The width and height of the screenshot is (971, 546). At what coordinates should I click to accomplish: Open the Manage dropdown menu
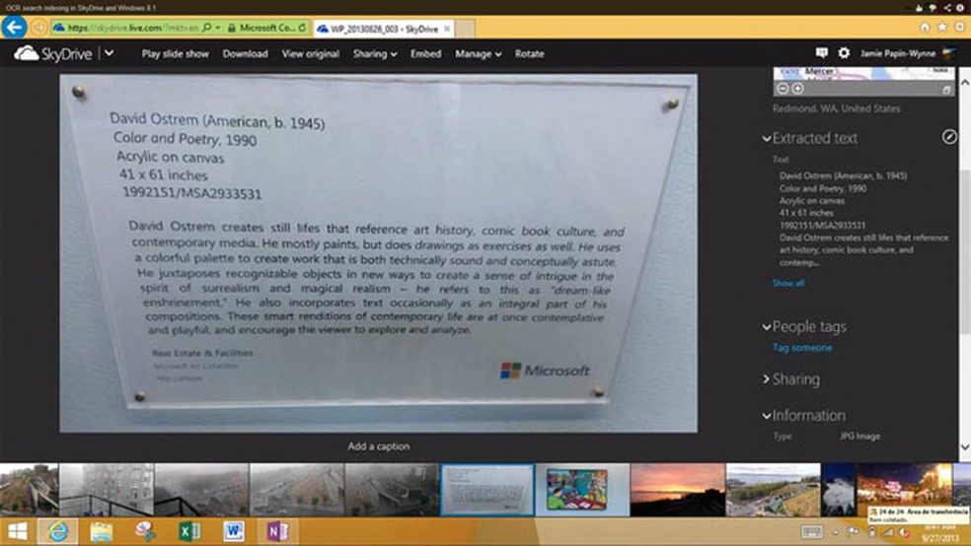point(478,54)
